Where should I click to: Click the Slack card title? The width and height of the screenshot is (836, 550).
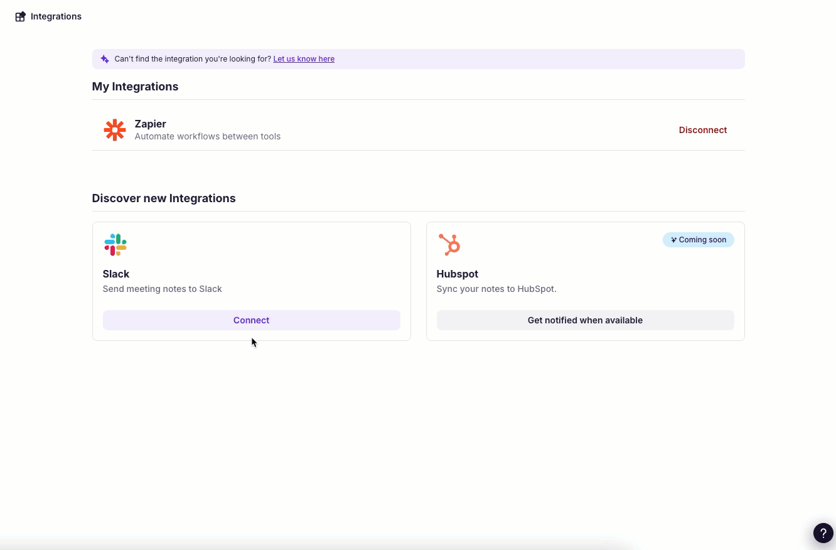coord(116,274)
